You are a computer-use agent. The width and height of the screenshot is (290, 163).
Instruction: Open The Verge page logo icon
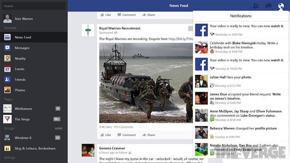coord(7,119)
